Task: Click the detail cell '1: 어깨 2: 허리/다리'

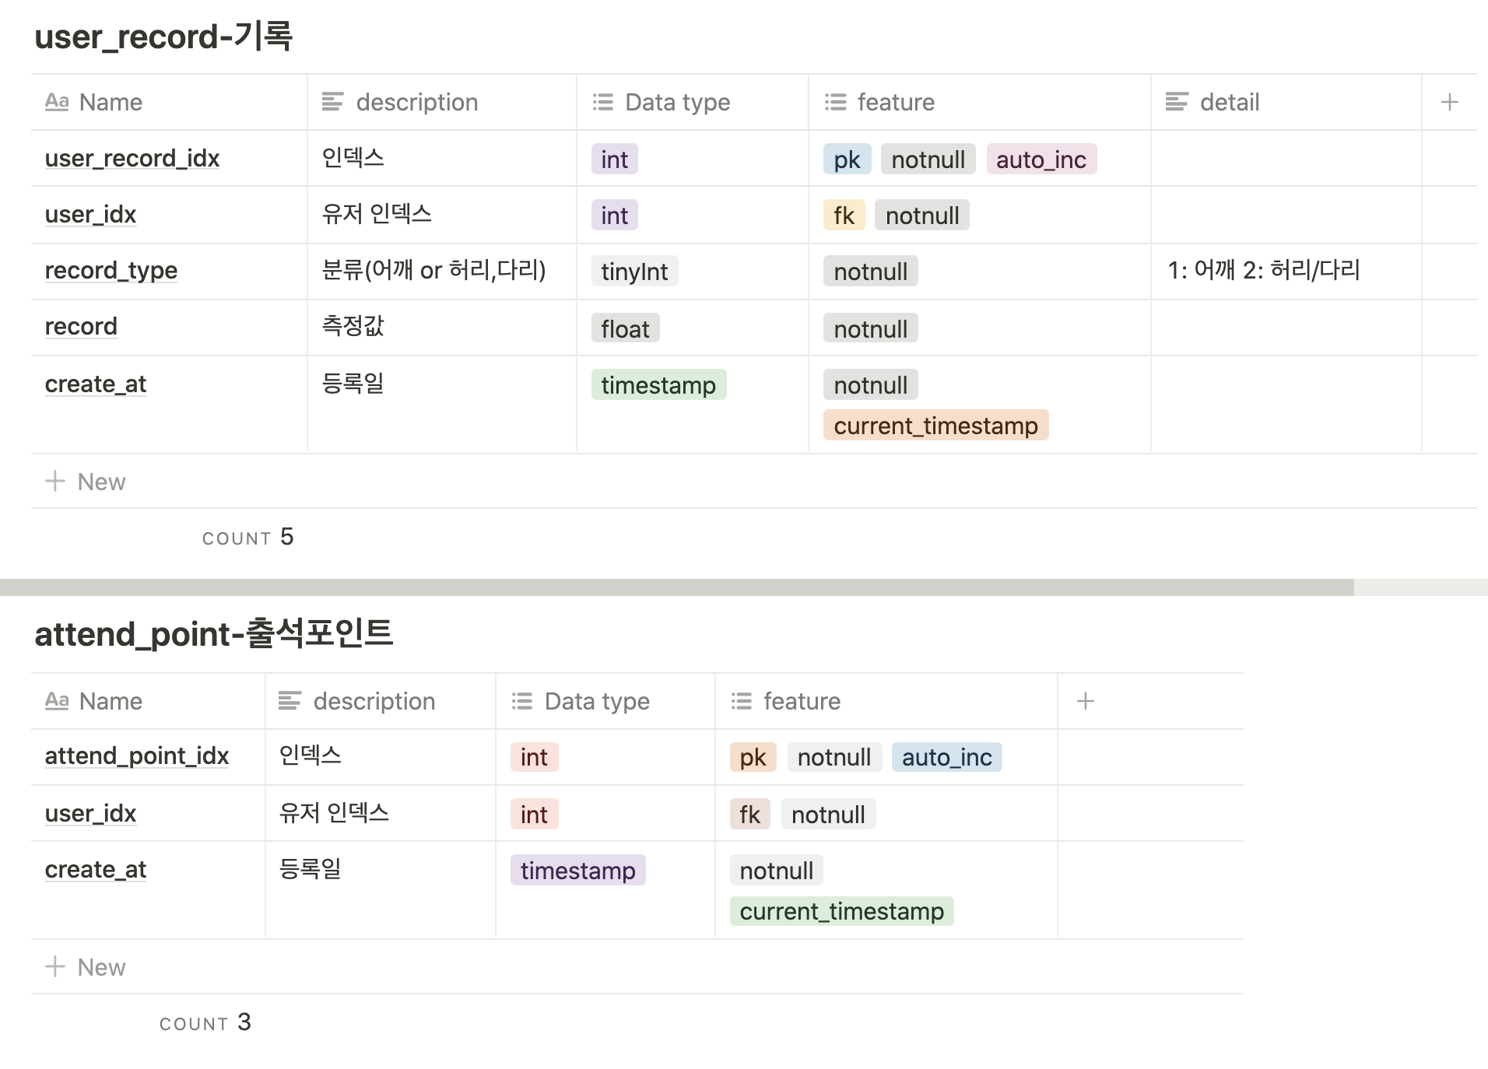Action: [1264, 270]
